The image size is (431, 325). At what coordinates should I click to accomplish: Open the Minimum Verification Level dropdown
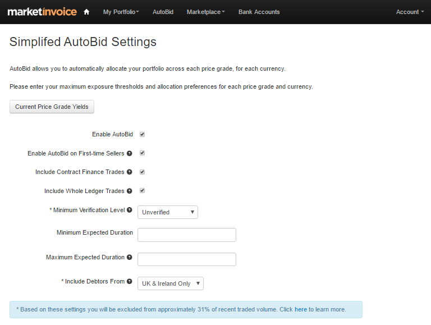167,212
